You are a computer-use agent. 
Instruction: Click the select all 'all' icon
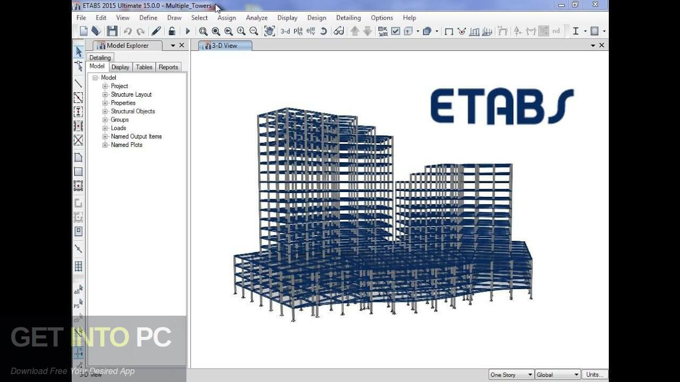(78, 290)
